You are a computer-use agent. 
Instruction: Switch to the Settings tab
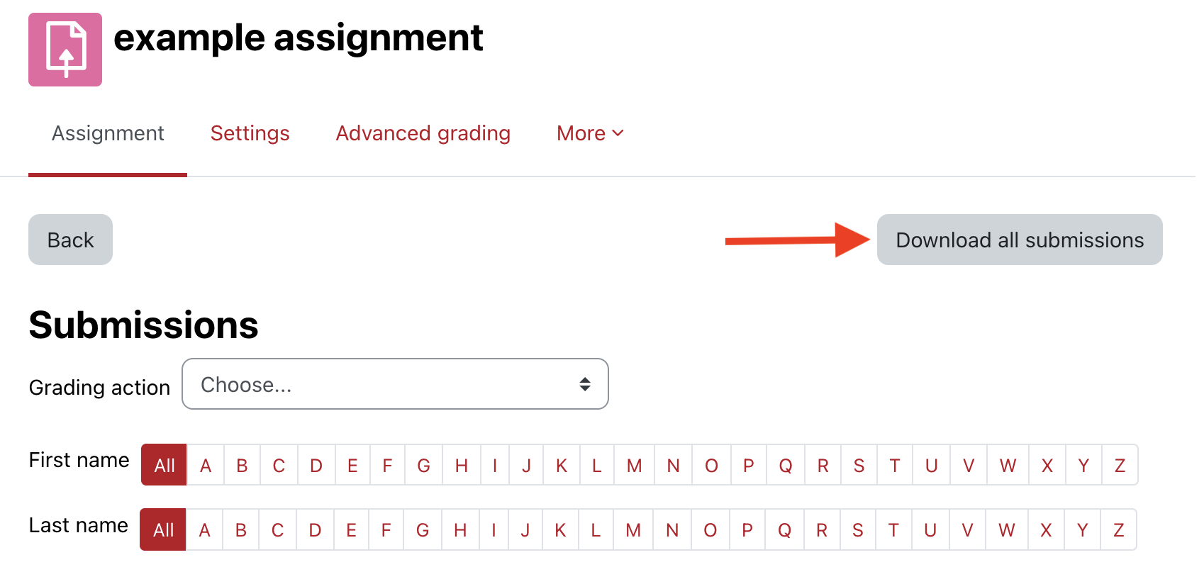point(250,133)
